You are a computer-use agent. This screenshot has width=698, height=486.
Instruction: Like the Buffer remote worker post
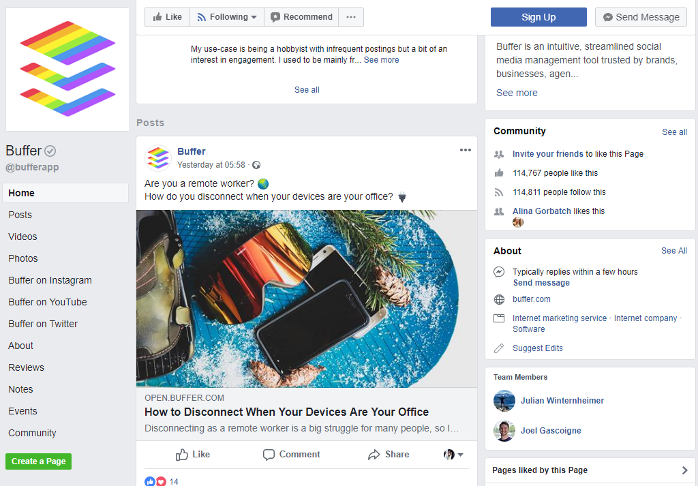click(193, 455)
